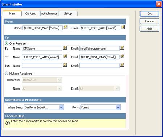Click the To Name field containing DMXzone
Image resolution: width=163 pixels, height=137 pixels.
pyautogui.click(x=42, y=49)
